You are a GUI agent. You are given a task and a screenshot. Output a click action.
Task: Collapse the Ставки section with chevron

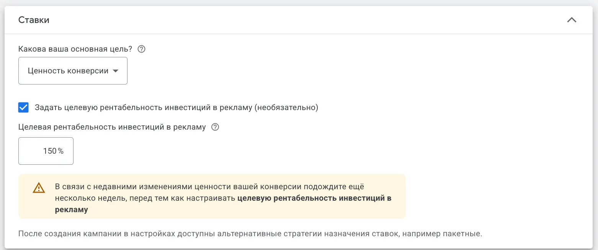click(572, 20)
